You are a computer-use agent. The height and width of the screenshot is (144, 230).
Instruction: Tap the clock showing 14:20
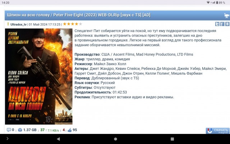pyautogui.click(x=6, y=3)
